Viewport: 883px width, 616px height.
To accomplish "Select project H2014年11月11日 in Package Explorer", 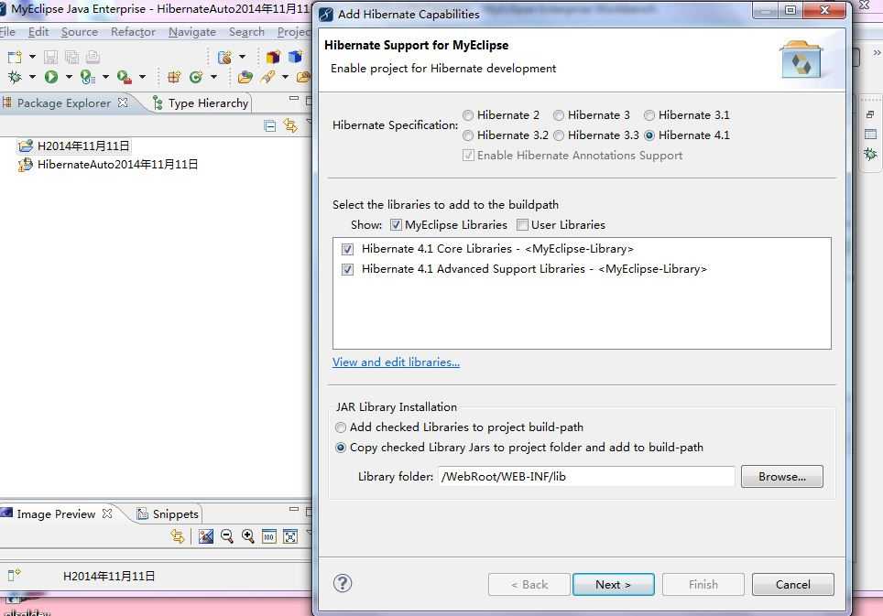I will click(x=83, y=146).
